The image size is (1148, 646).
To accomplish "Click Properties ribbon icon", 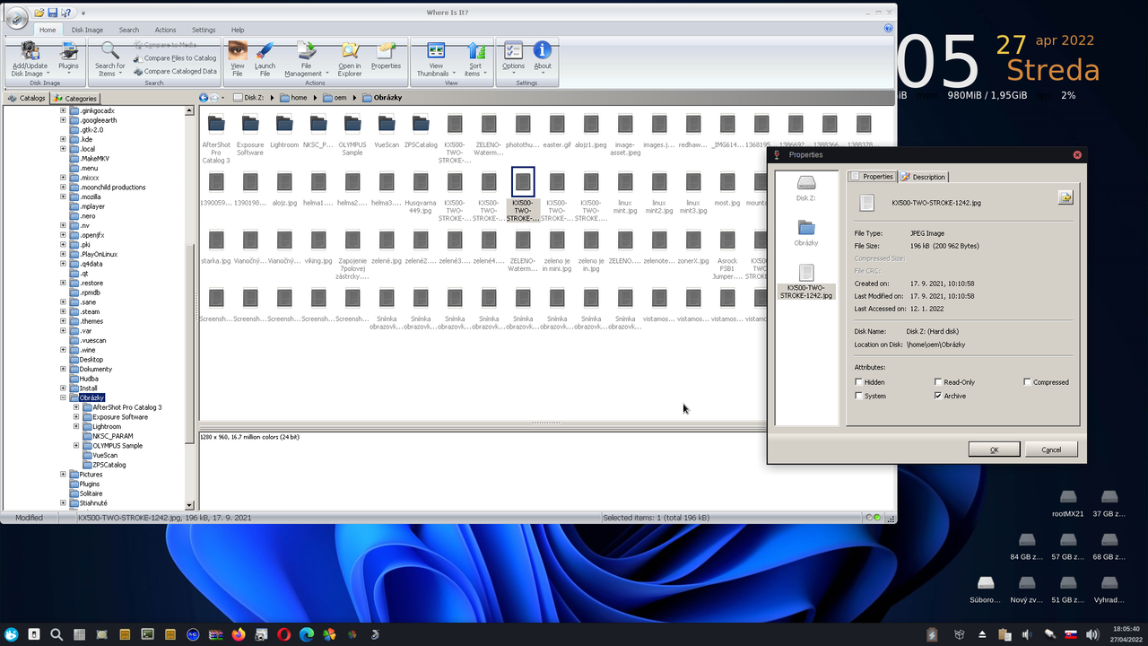I will [386, 50].
